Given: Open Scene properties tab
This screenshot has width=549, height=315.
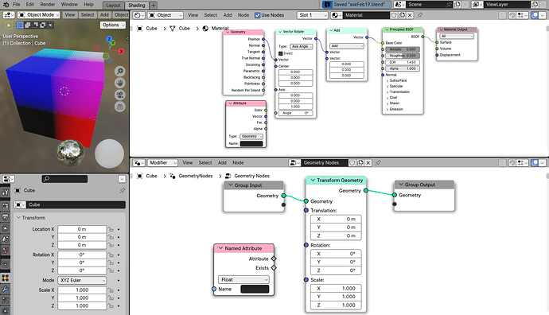Looking at the screenshot, I should [x=6, y=239].
